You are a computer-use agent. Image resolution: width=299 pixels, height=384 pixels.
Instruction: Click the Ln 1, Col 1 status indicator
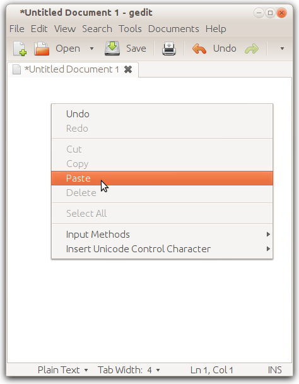coord(211,369)
